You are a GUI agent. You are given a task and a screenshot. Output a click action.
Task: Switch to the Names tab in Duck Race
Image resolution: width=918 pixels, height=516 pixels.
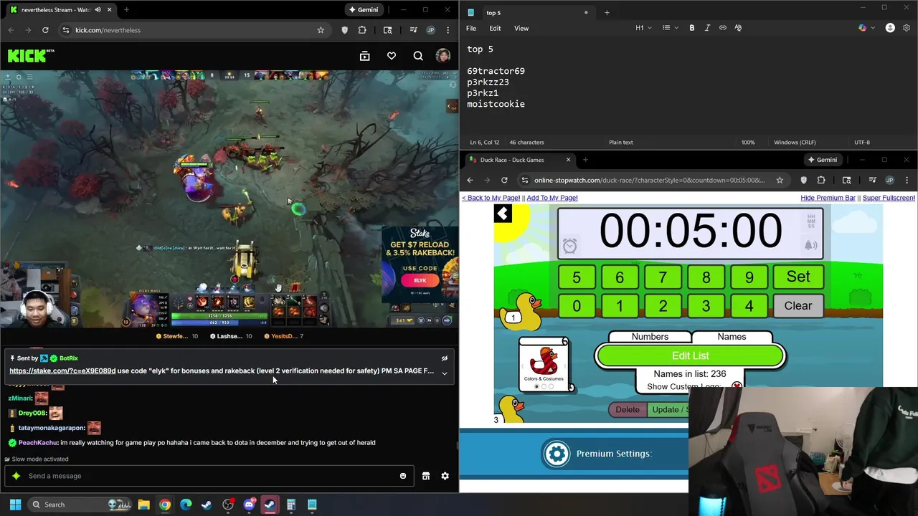(732, 337)
